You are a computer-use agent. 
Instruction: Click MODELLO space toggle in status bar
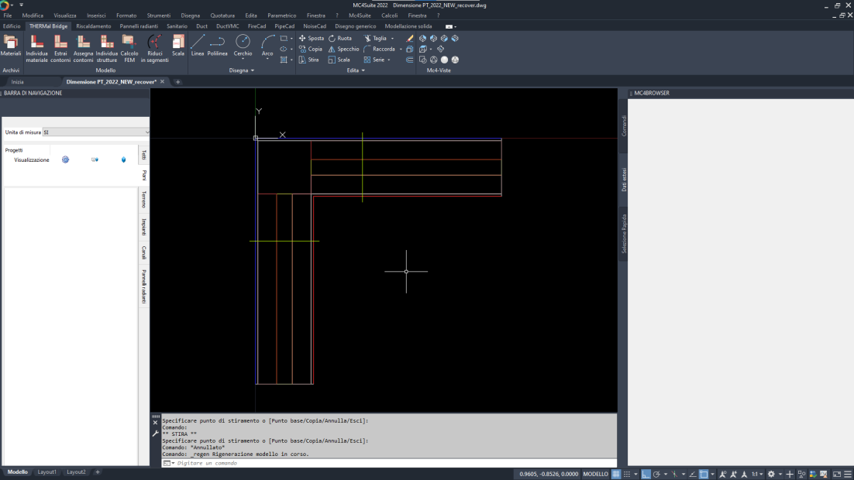[x=595, y=474]
